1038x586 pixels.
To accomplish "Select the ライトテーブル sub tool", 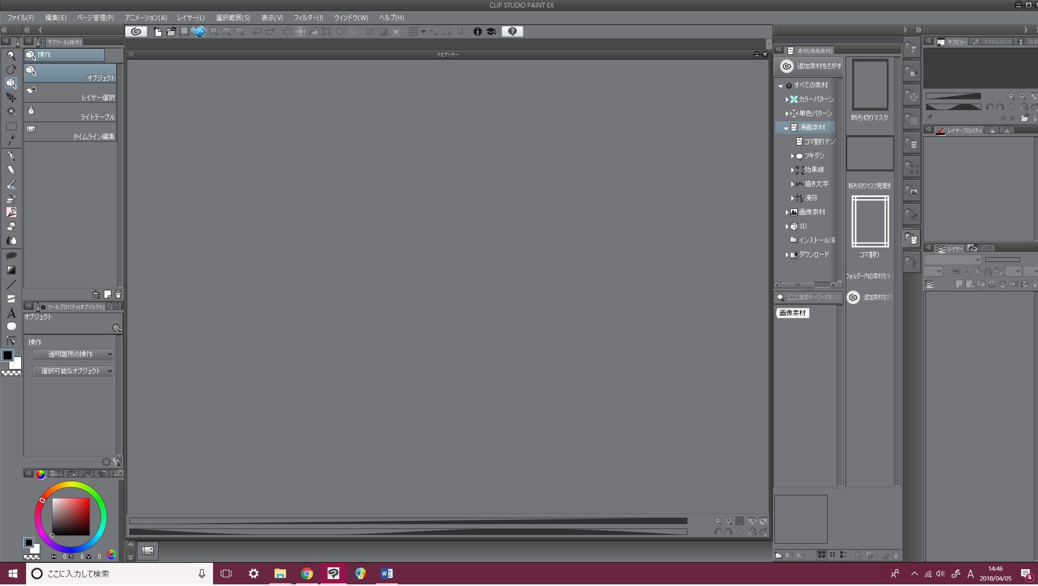I will [70, 113].
